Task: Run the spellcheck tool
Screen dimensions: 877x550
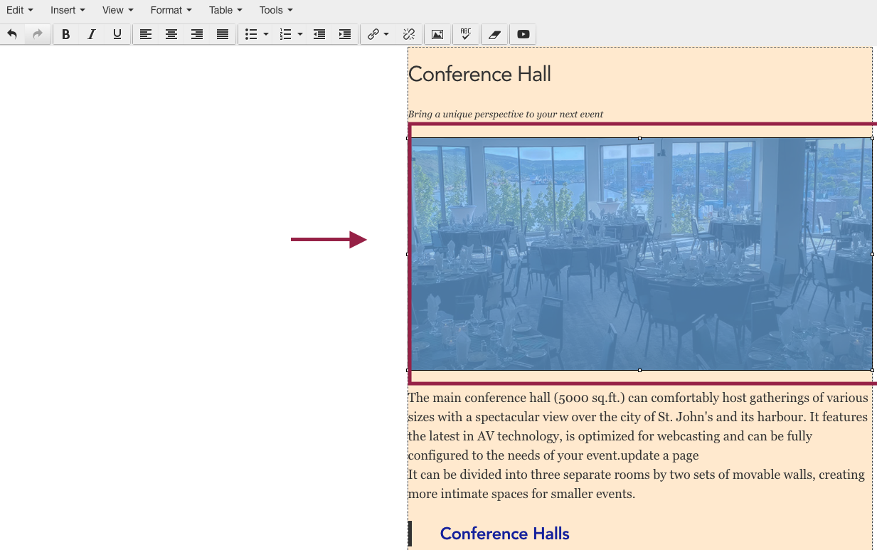Action: (x=466, y=34)
